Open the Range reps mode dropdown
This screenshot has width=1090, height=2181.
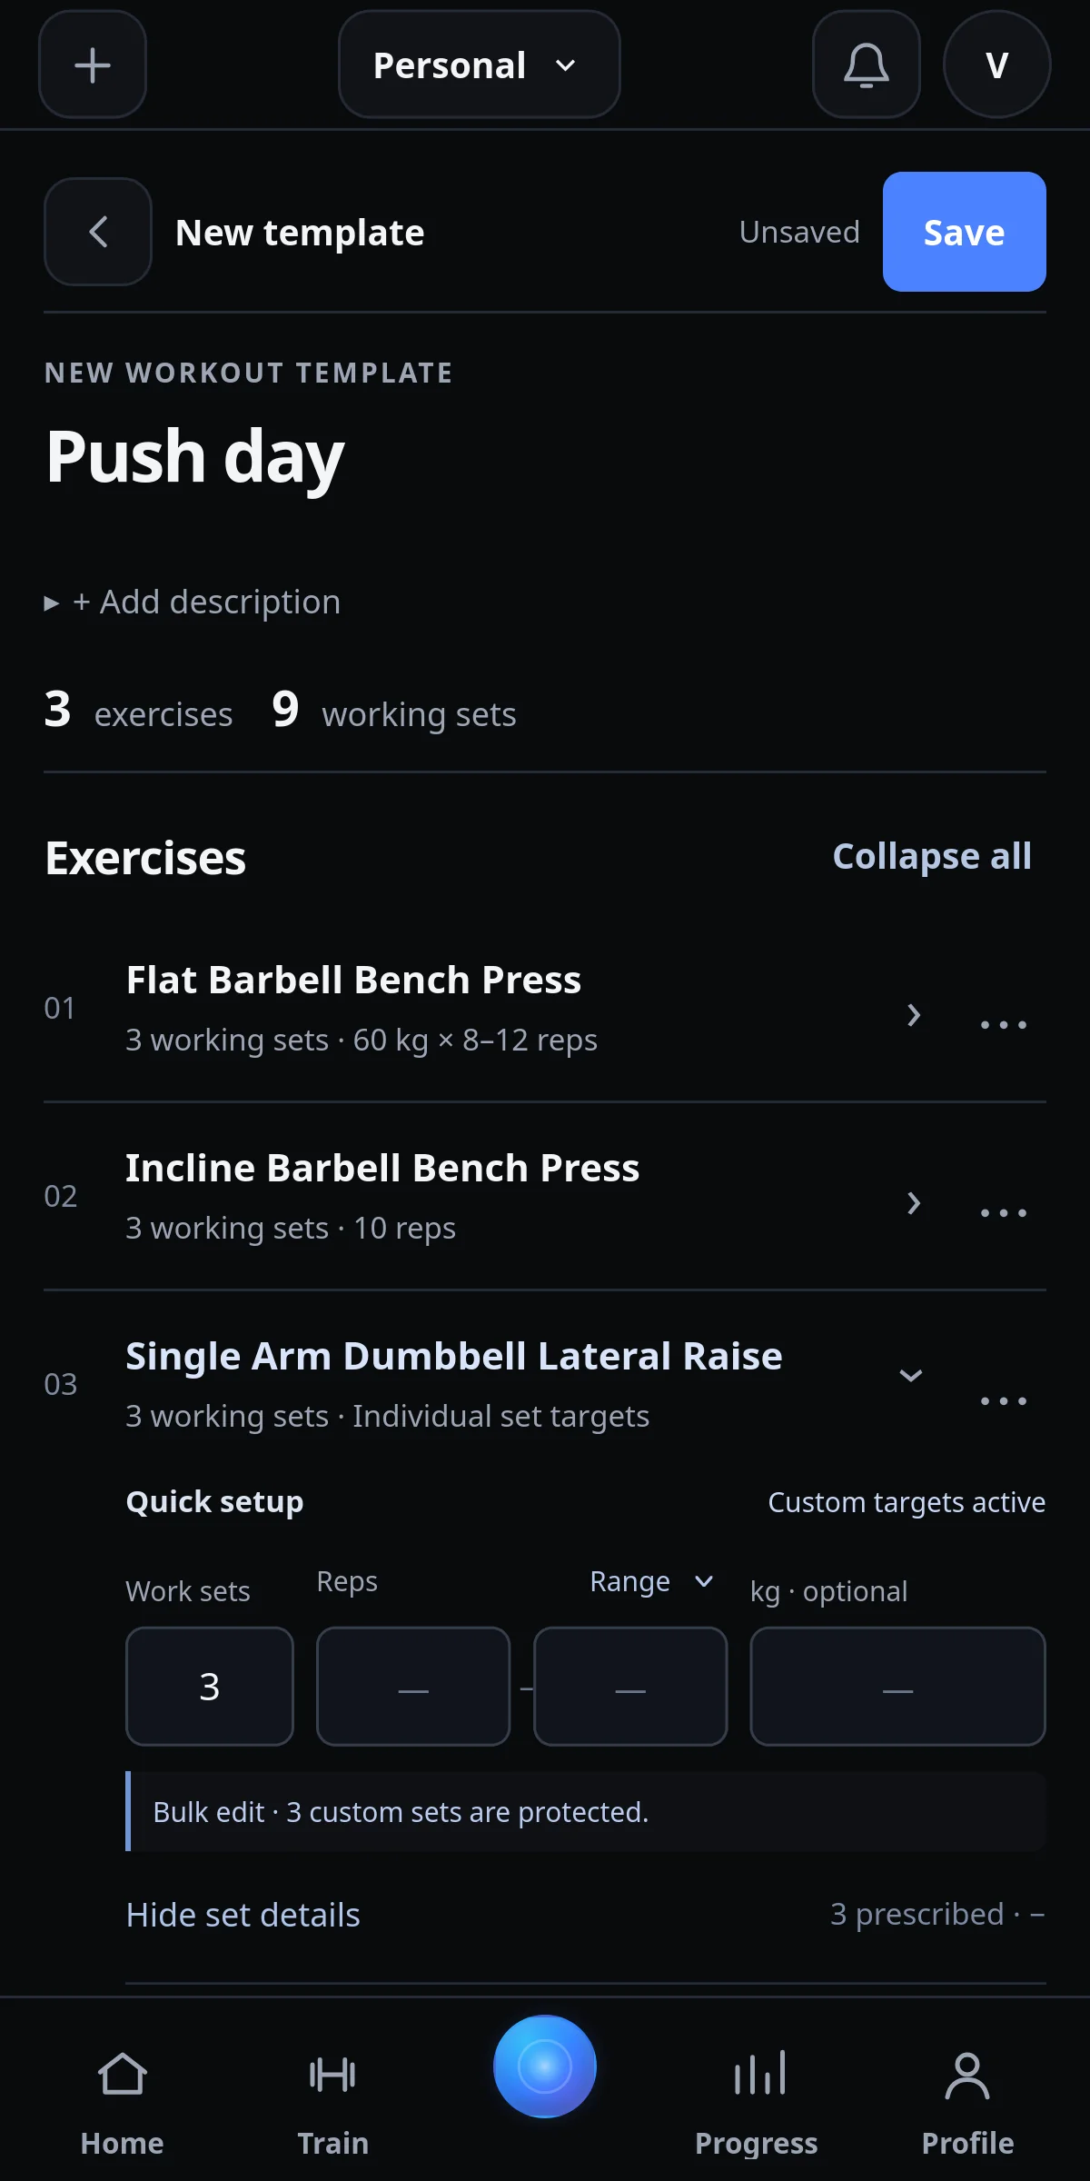(x=652, y=1581)
